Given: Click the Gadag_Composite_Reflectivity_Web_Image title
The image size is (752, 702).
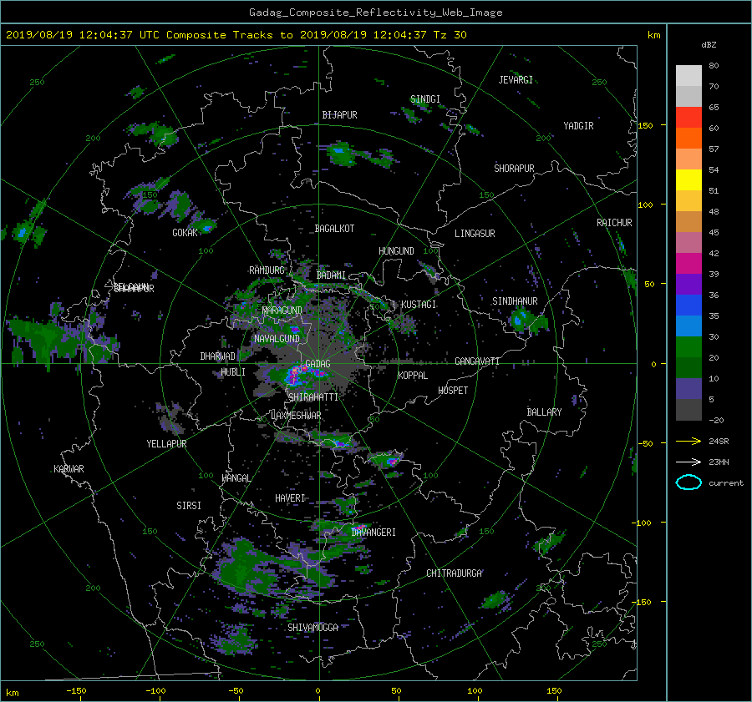Looking at the screenshot, I should point(375,13).
